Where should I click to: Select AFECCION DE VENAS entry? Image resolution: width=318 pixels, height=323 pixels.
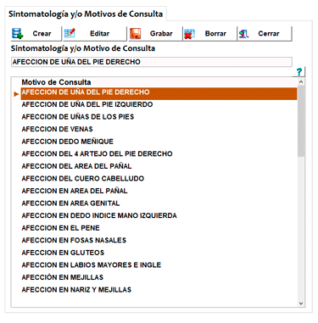tap(159, 129)
